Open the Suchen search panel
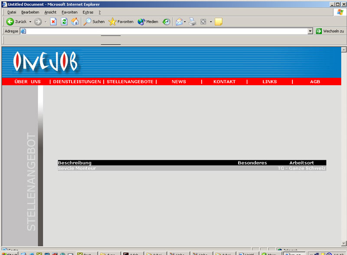The image size is (347, 255). point(94,22)
